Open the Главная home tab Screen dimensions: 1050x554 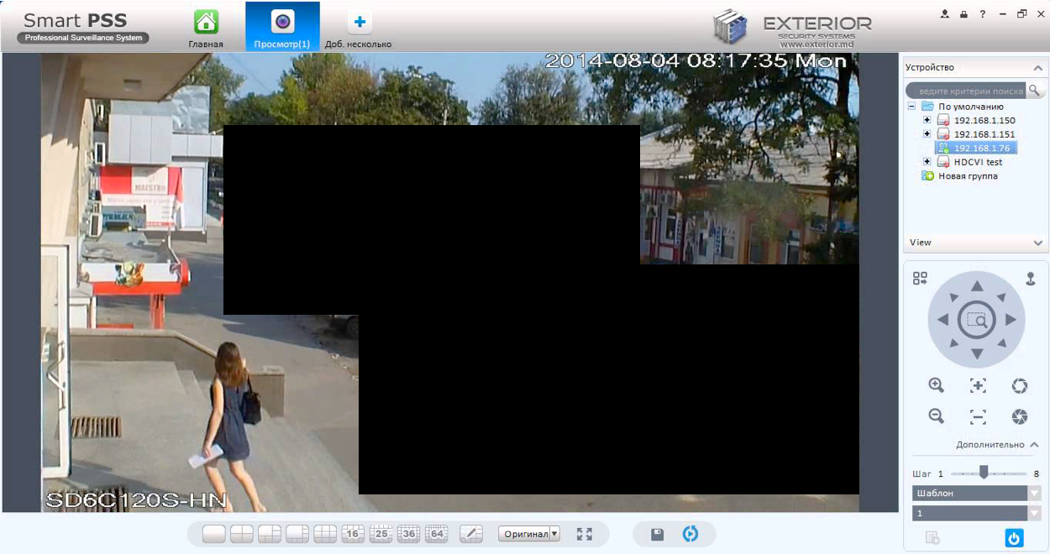206,29
